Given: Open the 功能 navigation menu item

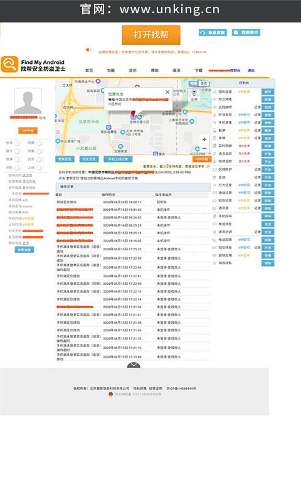Looking at the screenshot, I should [x=110, y=70].
